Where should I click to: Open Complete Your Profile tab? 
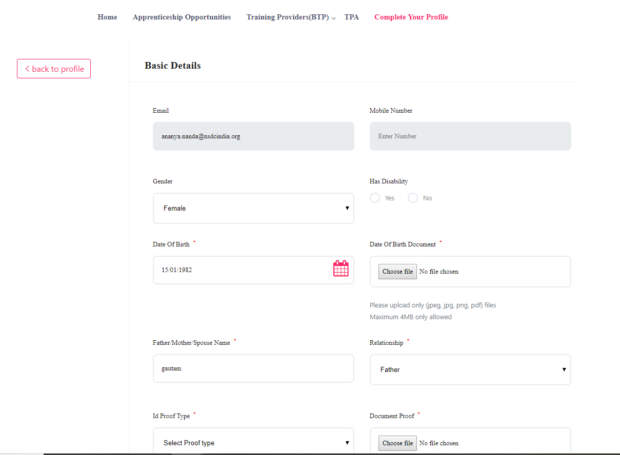(x=411, y=17)
